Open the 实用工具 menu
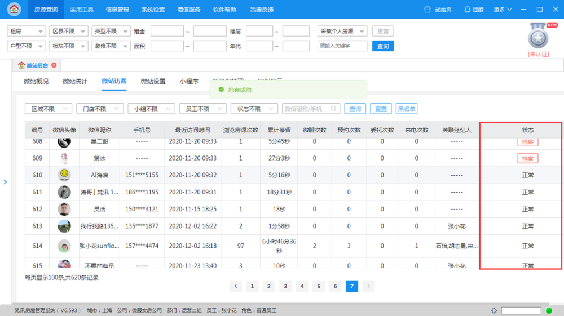Screen dimensions: 564x316 (x=82, y=10)
